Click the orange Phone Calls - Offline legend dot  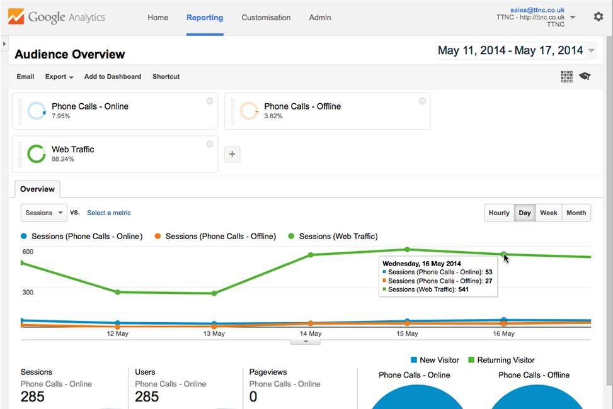(158, 237)
